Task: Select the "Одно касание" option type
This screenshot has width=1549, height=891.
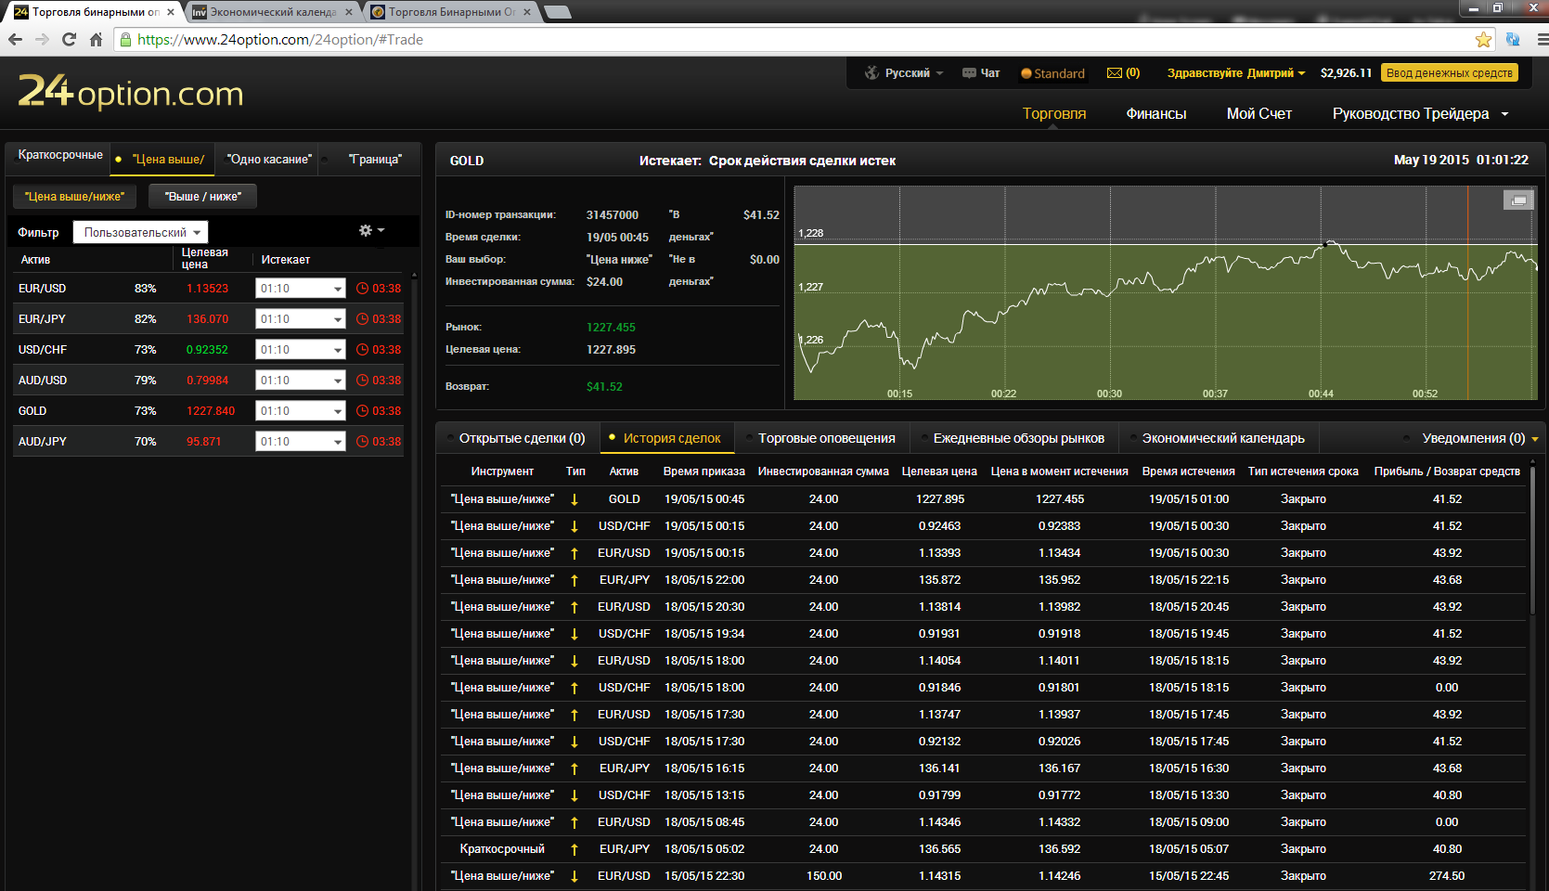Action: tap(269, 160)
